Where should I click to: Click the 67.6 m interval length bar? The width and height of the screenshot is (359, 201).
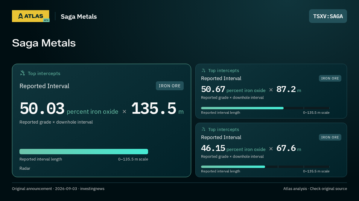point(265,167)
